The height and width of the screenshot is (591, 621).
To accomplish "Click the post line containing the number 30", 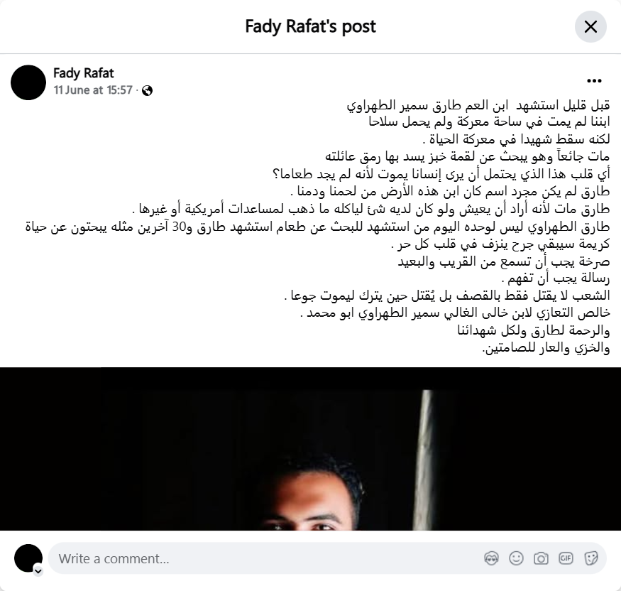I will 318,227.
